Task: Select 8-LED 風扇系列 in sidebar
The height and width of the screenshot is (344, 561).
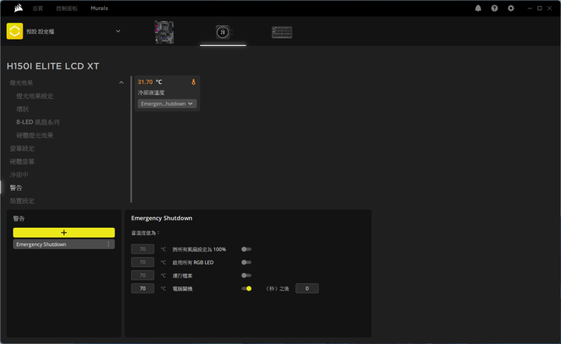Action: point(37,122)
